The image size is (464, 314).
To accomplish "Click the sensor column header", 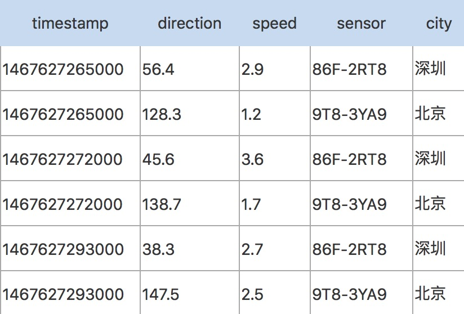I will pyautogui.click(x=361, y=24).
